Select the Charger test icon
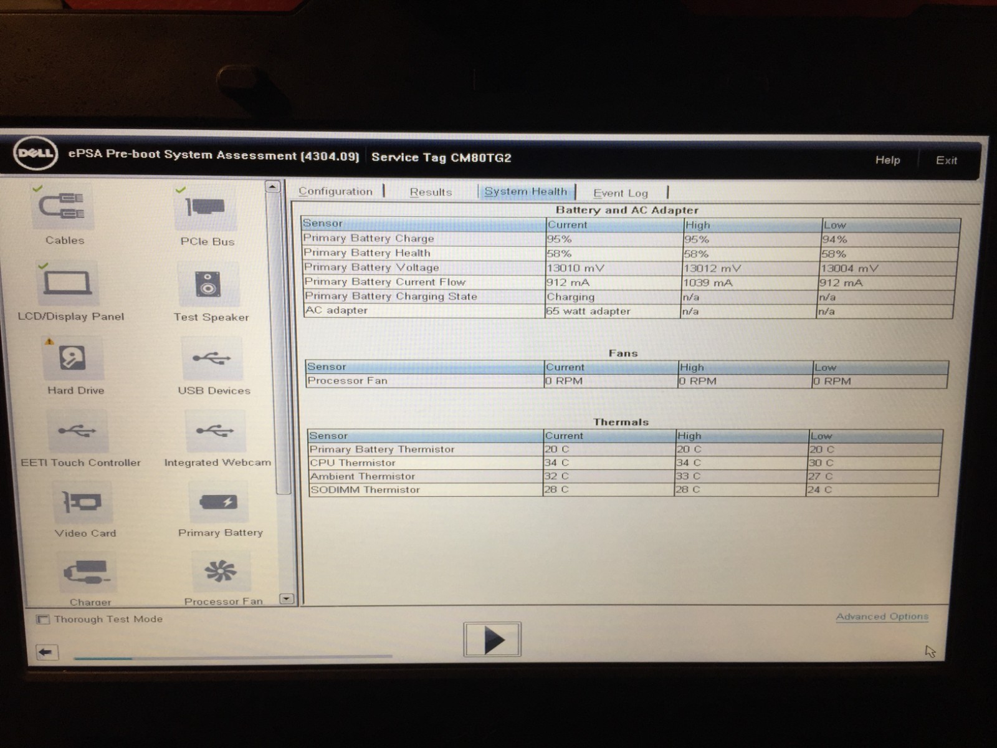997x748 pixels. pyautogui.click(x=87, y=572)
